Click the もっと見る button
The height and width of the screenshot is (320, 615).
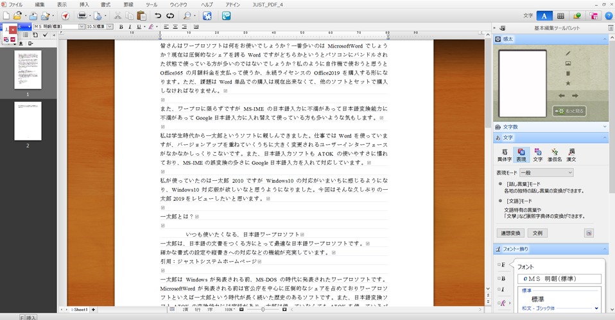click(569, 111)
